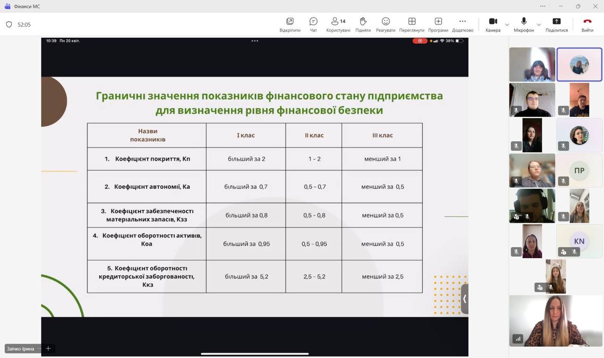Open the reactions menu (Реагувати)

[386, 24]
